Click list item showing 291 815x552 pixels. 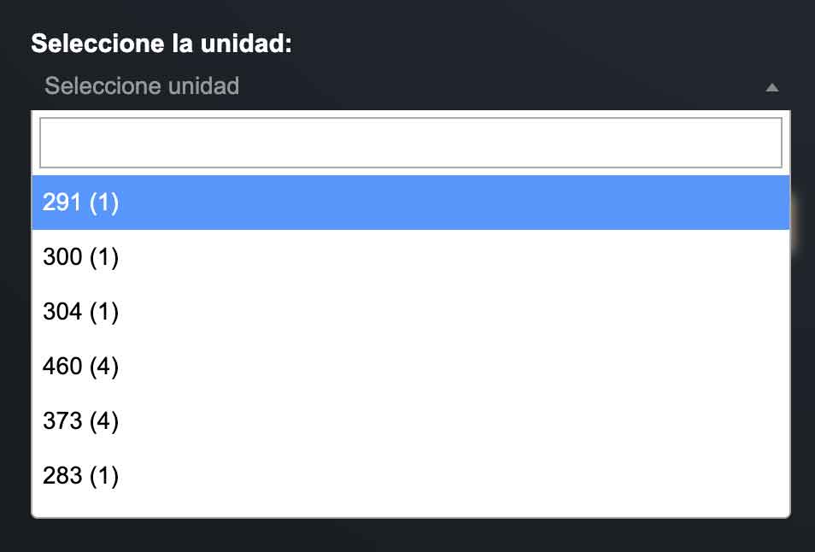coord(411,203)
